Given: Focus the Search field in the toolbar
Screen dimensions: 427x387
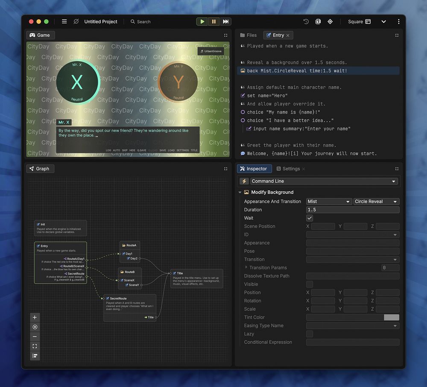Looking at the screenshot, I should (x=140, y=21).
